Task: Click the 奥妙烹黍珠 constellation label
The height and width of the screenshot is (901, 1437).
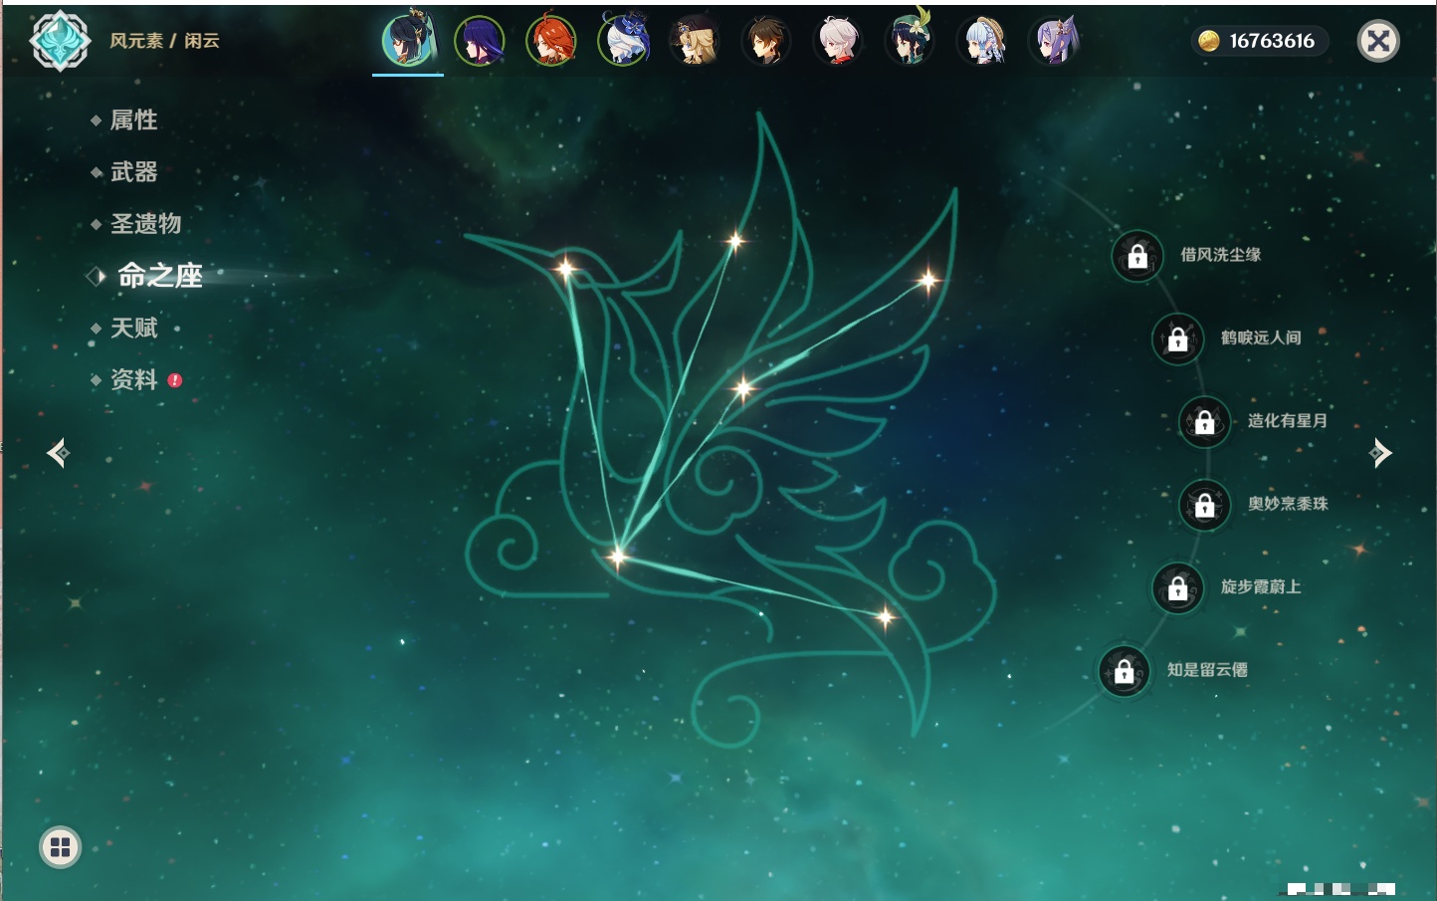Action: [x=1288, y=504]
